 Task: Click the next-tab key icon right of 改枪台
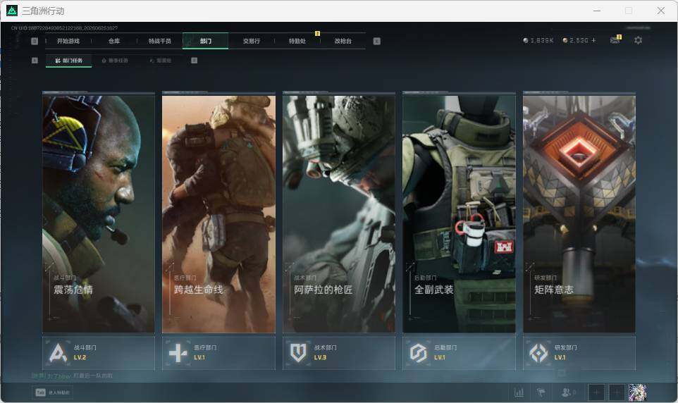[376, 41]
